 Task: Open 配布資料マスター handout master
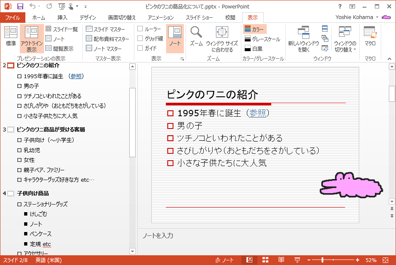click(108, 39)
